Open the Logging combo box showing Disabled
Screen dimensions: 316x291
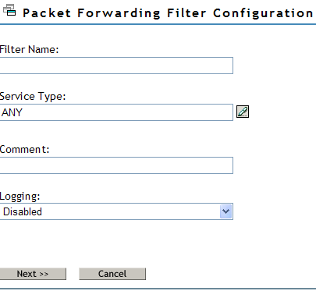point(116,211)
